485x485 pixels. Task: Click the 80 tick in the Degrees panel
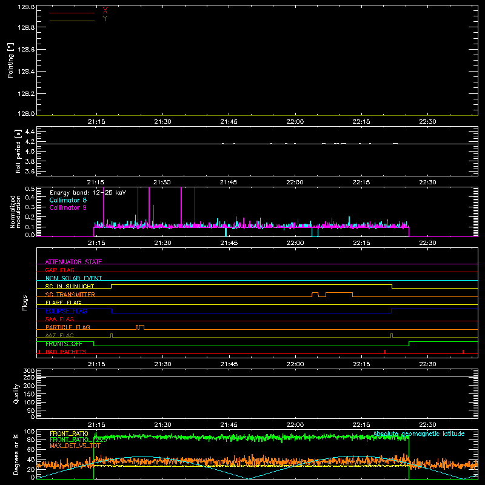tap(32, 440)
